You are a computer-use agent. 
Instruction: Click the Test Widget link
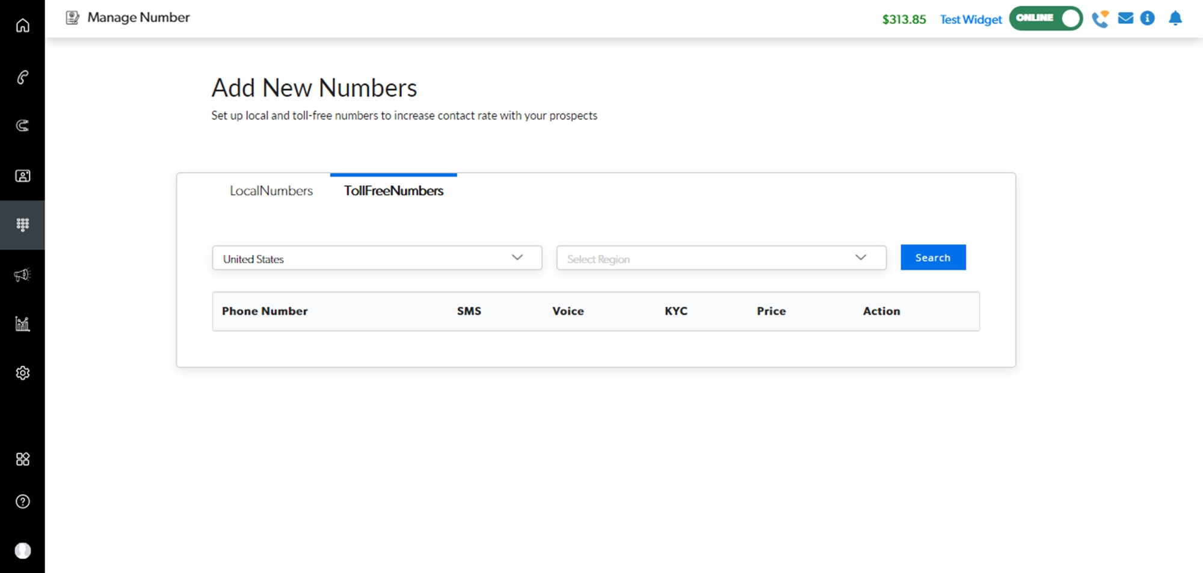(970, 20)
